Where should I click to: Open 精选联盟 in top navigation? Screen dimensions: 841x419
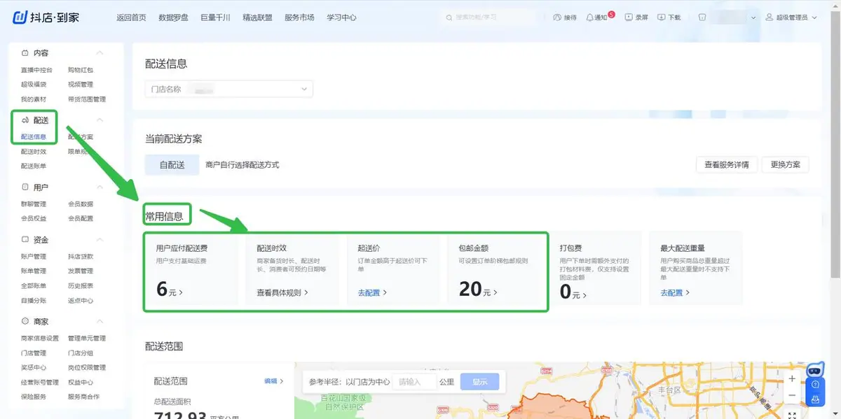pyautogui.click(x=257, y=17)
